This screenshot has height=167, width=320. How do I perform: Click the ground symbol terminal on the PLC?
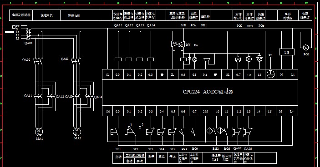click(x=270, y=74)
